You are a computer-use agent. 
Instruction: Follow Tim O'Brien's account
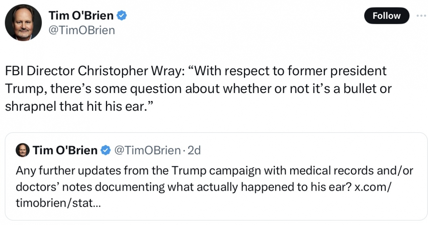click(x=387, y=16)
